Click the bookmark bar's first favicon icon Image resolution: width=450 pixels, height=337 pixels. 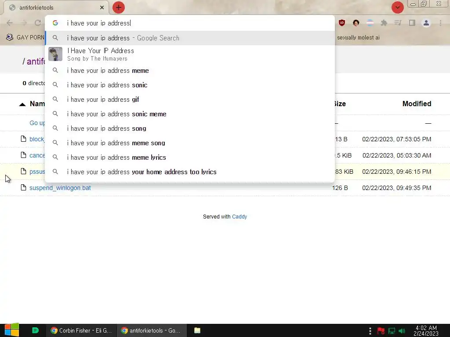(x=10, y=37)
